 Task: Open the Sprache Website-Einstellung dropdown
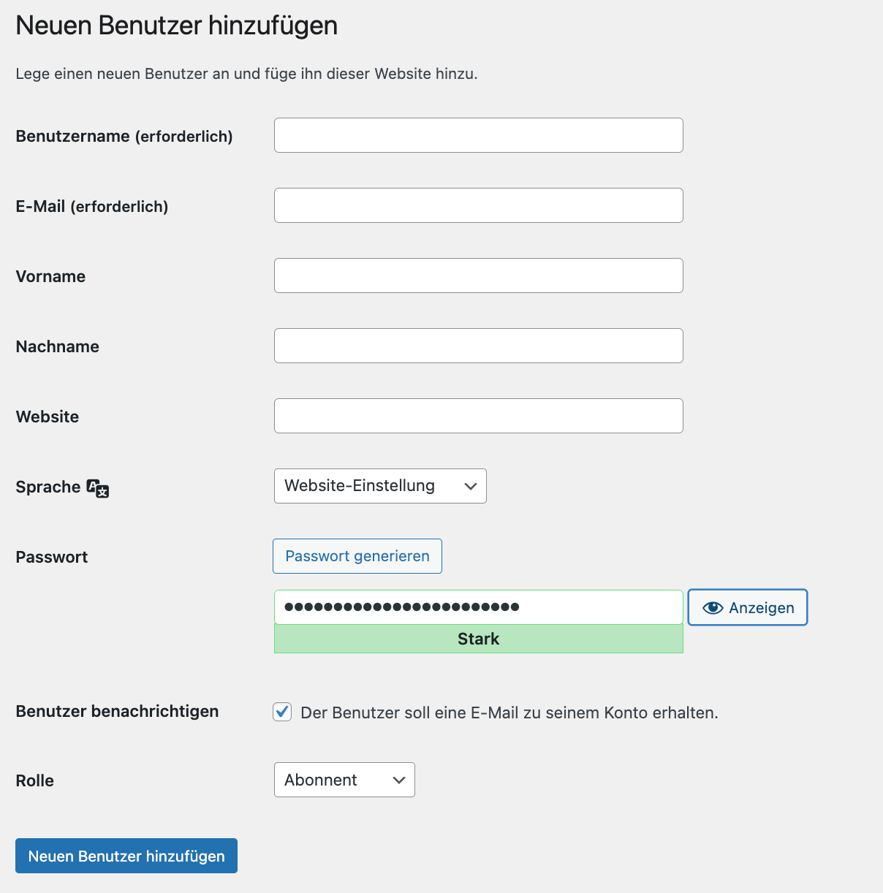point(380,486)
